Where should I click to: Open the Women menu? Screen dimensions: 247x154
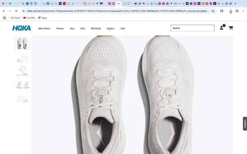60,28
